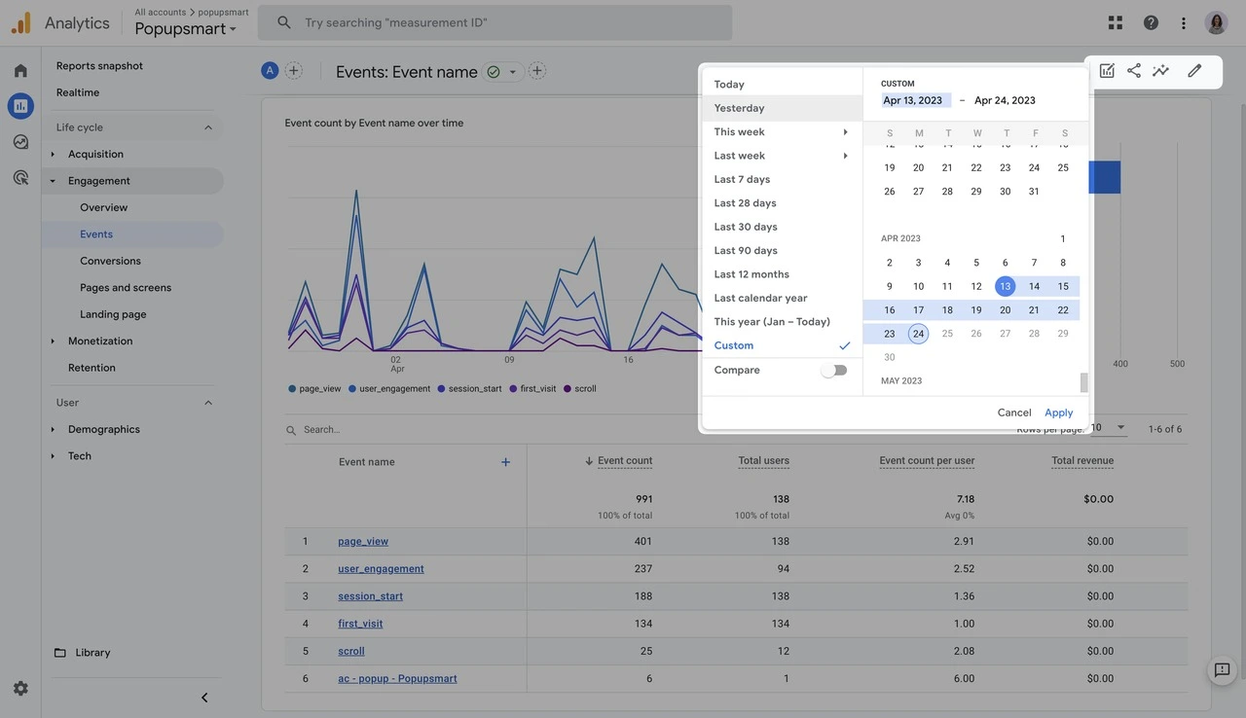
Task: Open the more options vertical dots menu
Action: click(x=1184, y=22)
